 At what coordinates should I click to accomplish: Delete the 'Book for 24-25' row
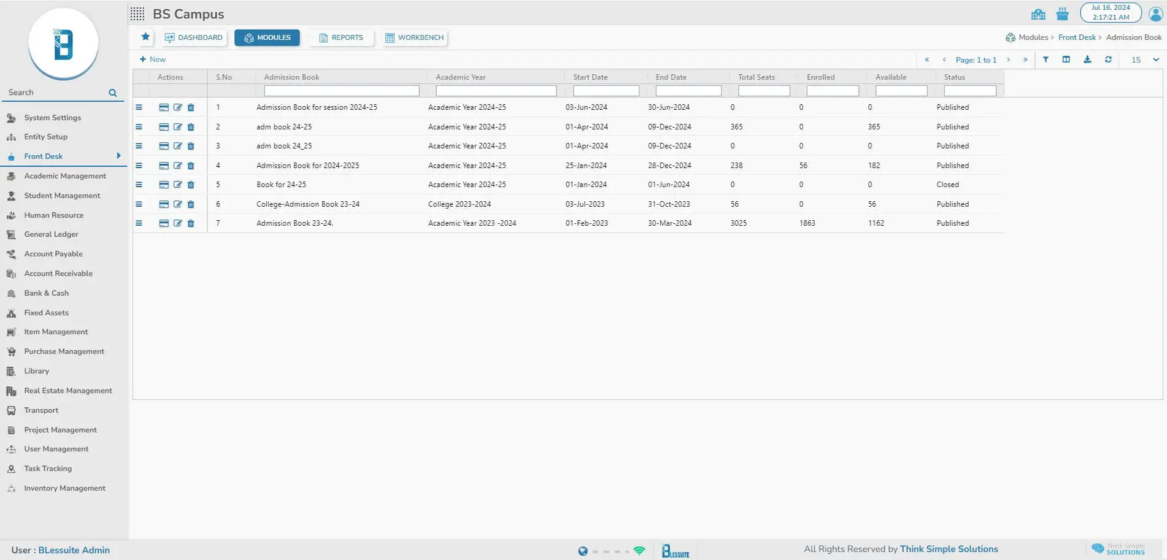[x=191, y=185]
